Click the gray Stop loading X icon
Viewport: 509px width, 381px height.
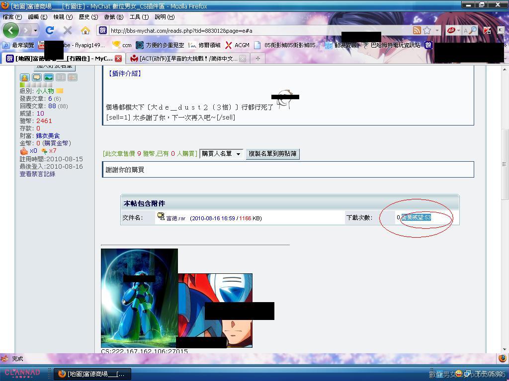pyautogui.click(x=68, y=30)
